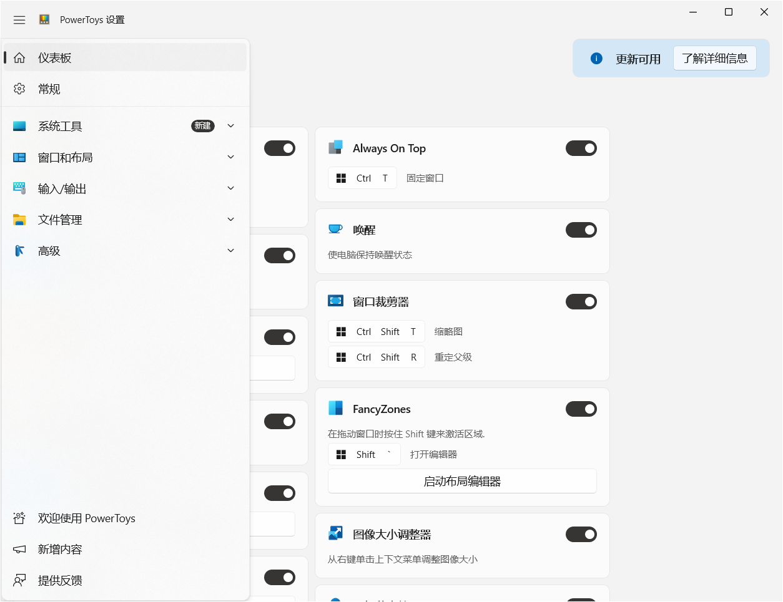This screenshot has width=783, height=602.
Task: Click the home icon beside 仪表板
Action: (19, 58)
